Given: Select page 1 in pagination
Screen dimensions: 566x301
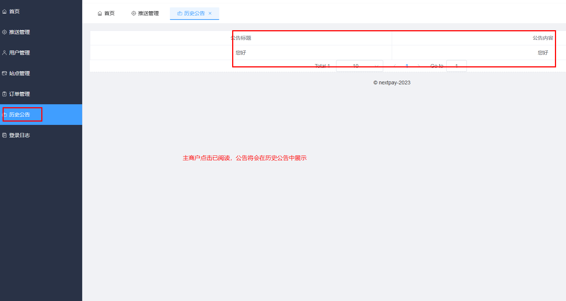Looking at the screenshot, I should (407, 66).
